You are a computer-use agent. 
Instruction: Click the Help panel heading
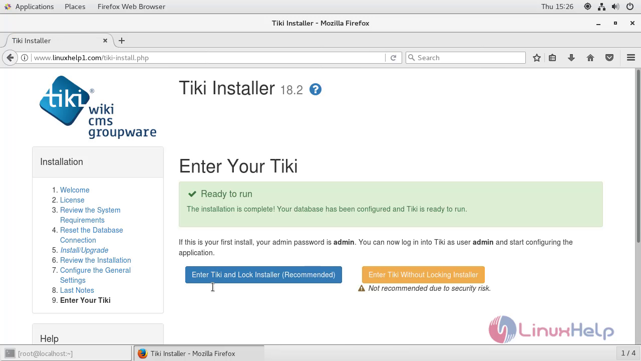tap(49, 339)
